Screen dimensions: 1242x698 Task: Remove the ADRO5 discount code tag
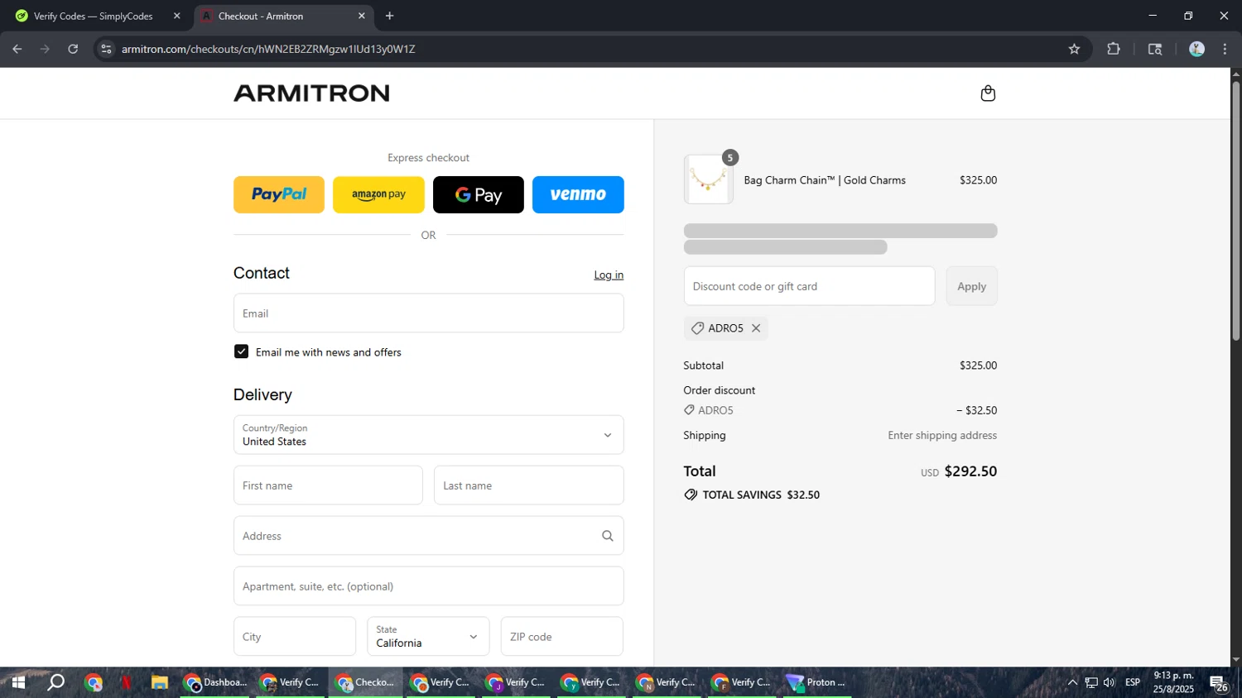pyautogui.click(x=756, y=328)
